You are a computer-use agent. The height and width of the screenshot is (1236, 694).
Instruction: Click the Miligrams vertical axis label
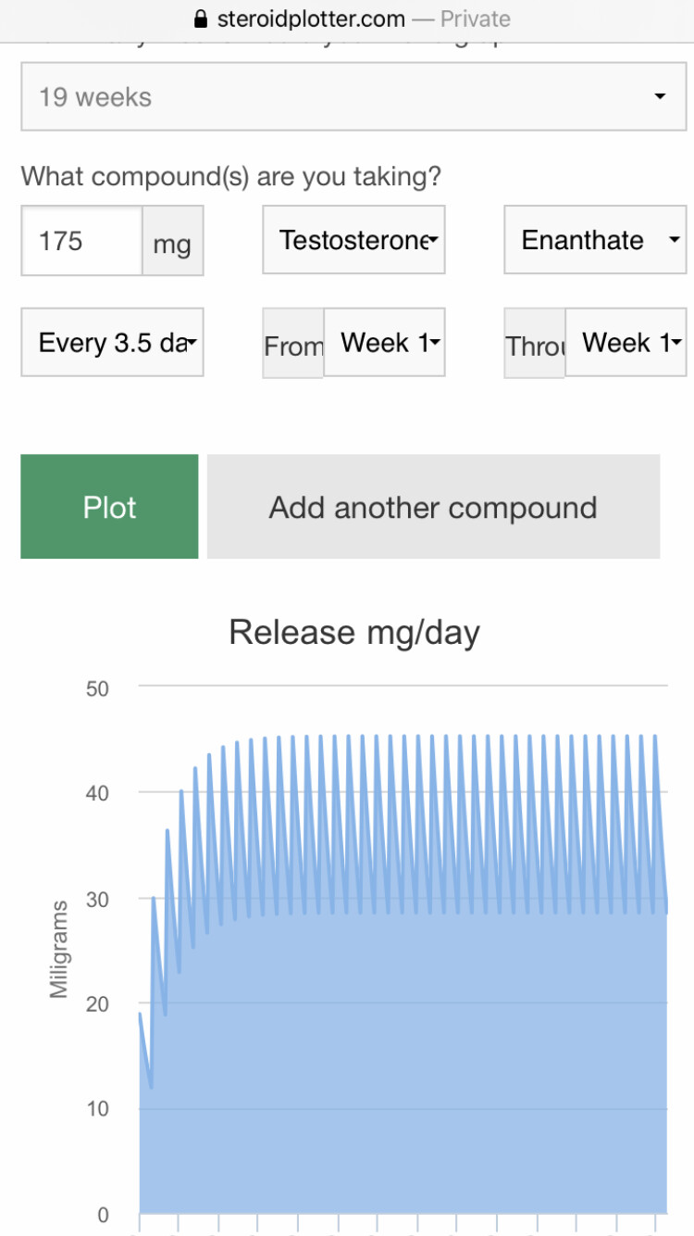(60, 949)
